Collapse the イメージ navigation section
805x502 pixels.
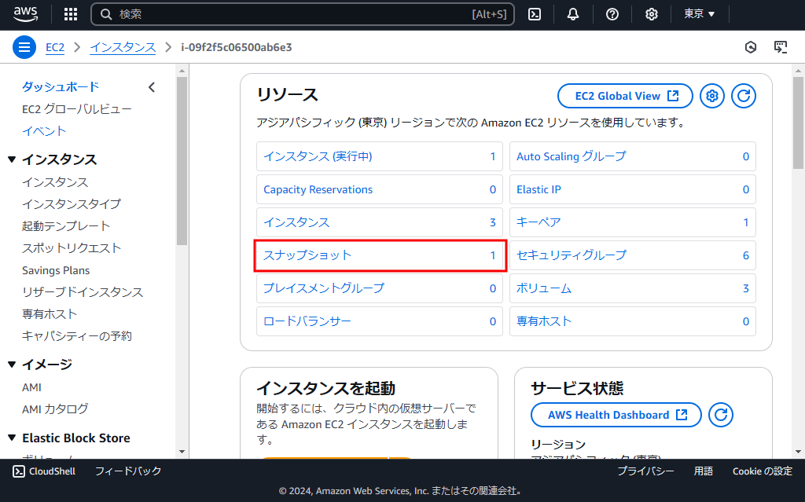coord(12,365)
